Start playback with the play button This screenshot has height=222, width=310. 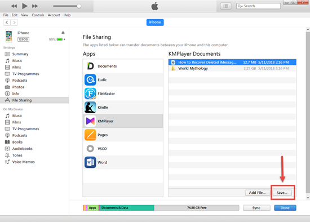[x=24, y=6]
